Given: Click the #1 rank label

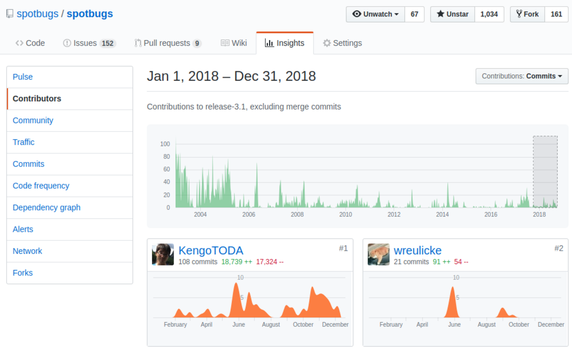Looking at the screenshot, I should tap(343, 249).
